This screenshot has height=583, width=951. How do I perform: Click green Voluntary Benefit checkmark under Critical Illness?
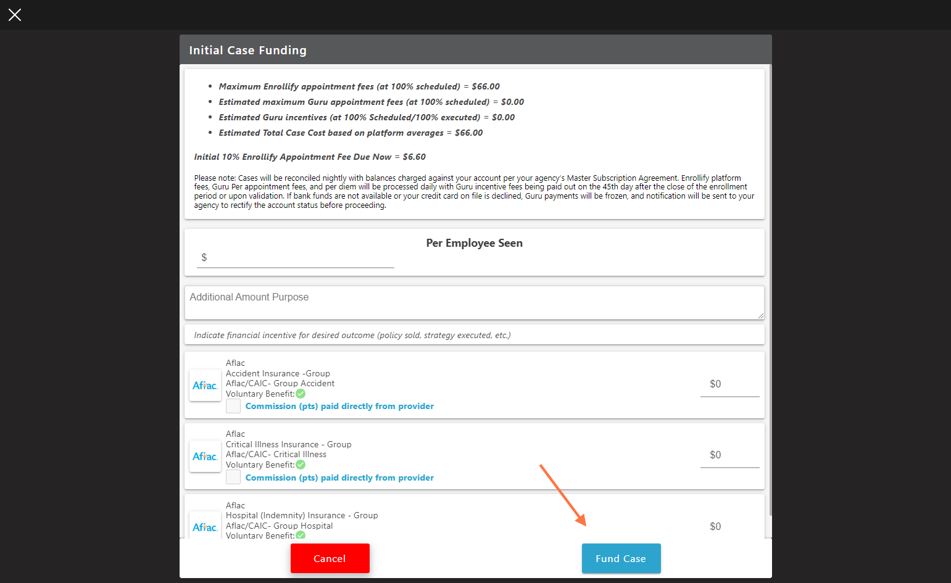click(301, 465)
